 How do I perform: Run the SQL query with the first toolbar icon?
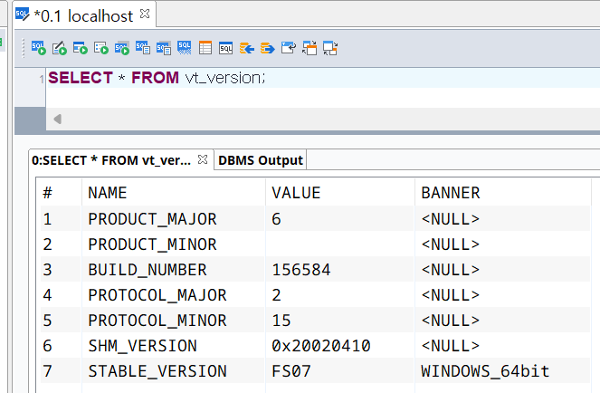click(x=39, y=48)
